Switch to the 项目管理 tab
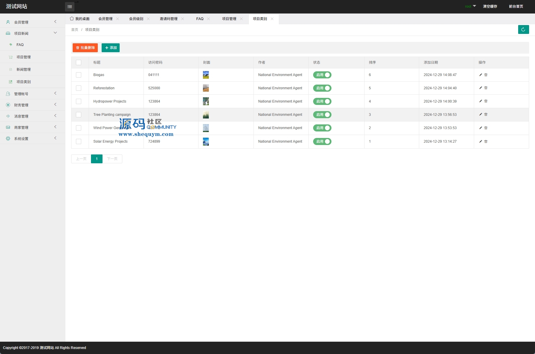 pos(229,19)
